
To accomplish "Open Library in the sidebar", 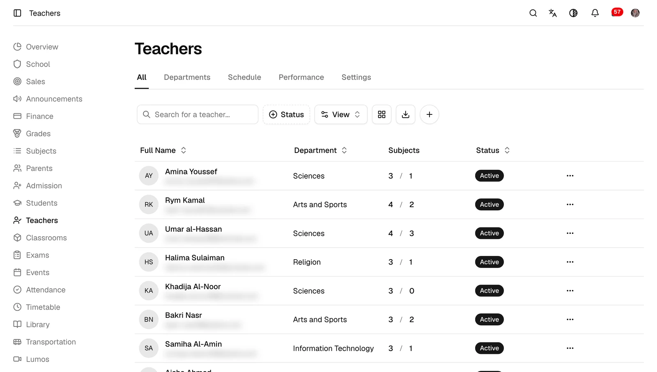I will coord(32,324).
